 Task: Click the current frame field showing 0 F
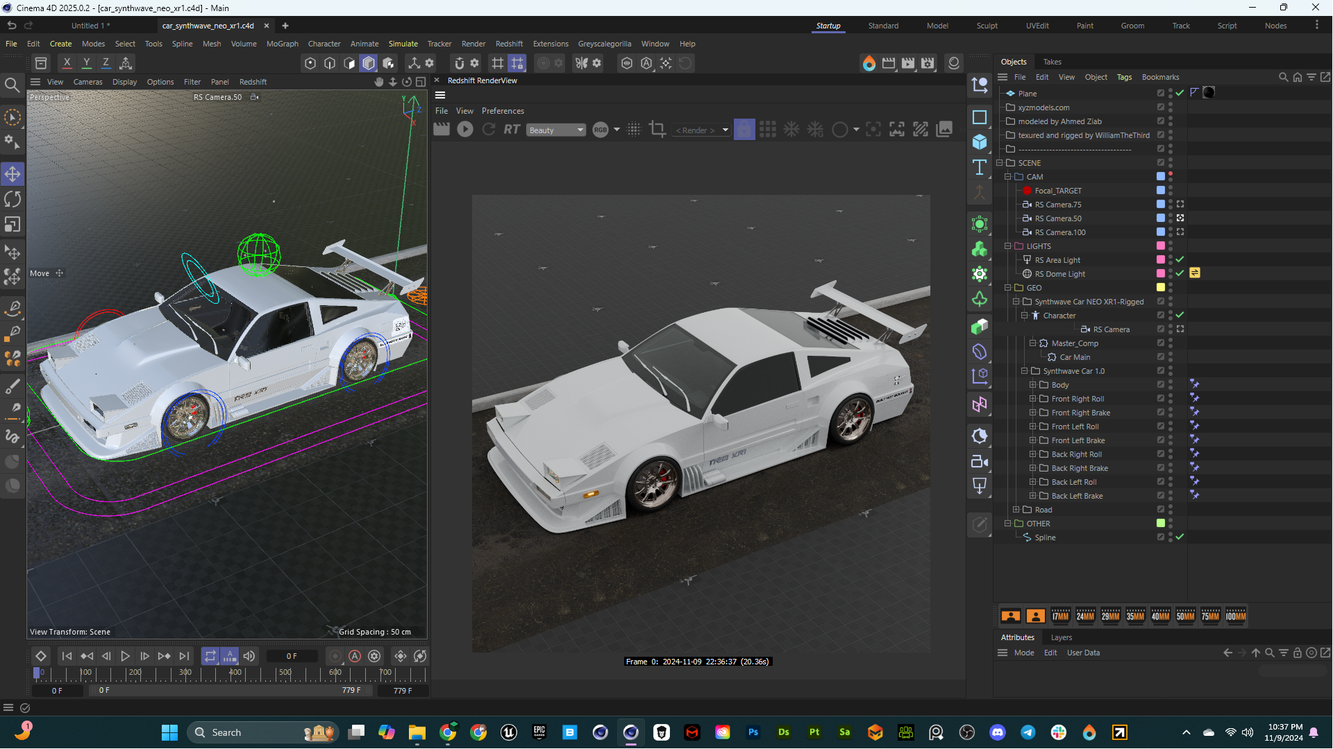(x=292, y=656)
